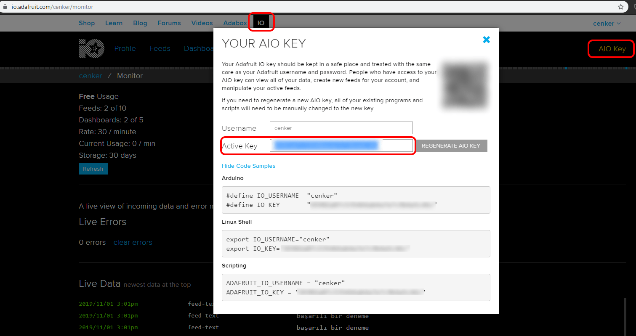Viewport: 636px width, 336px height.
Task: Close the AIO Key dialog
Action: [x=486, y=40]
